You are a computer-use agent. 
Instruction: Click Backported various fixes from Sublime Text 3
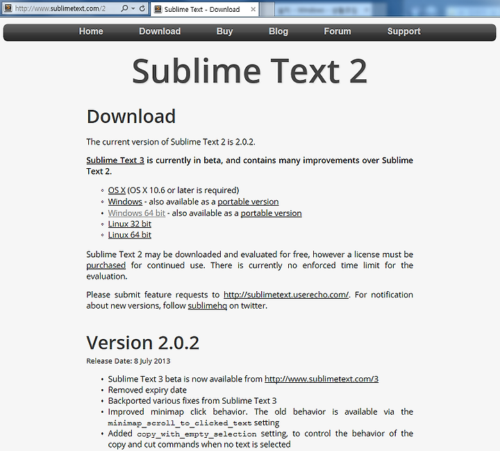[x=192, y=401]
